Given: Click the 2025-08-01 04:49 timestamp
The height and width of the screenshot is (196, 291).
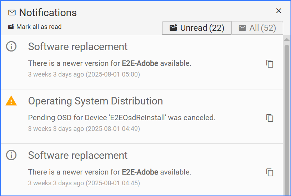Looking at the screenshot, I should 112,129.
